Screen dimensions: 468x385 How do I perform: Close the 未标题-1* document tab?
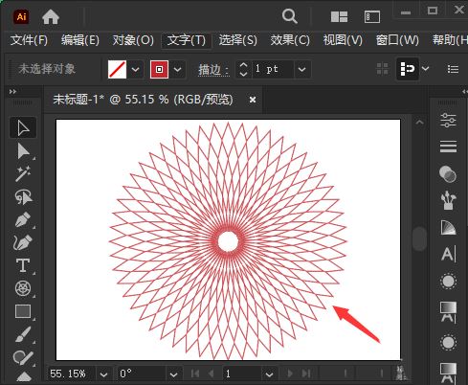[x=253, y=100]
